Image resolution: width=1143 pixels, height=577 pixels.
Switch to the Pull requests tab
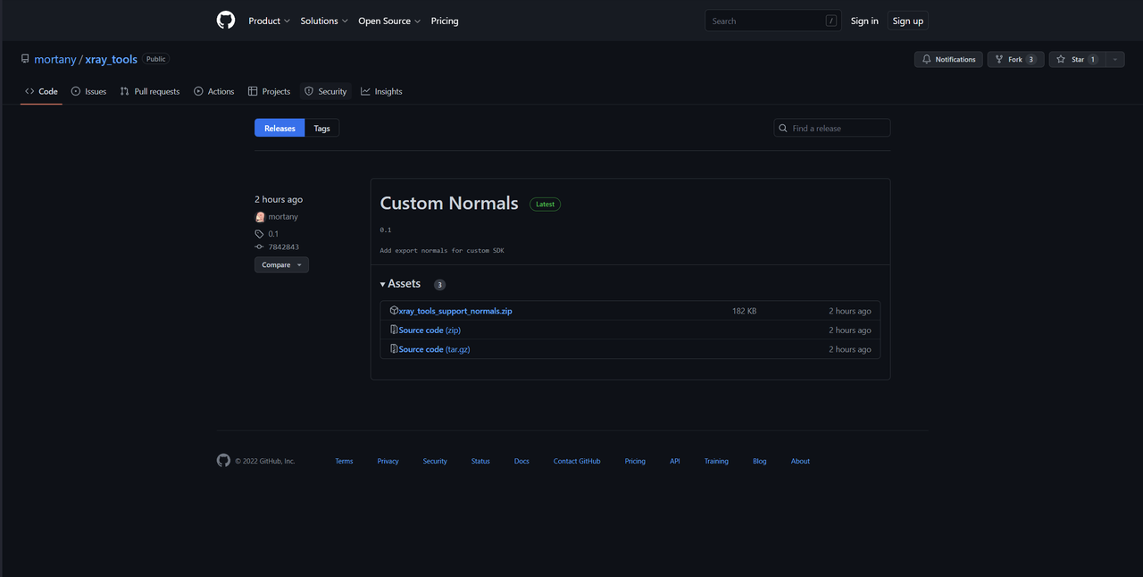click(150, 91)
